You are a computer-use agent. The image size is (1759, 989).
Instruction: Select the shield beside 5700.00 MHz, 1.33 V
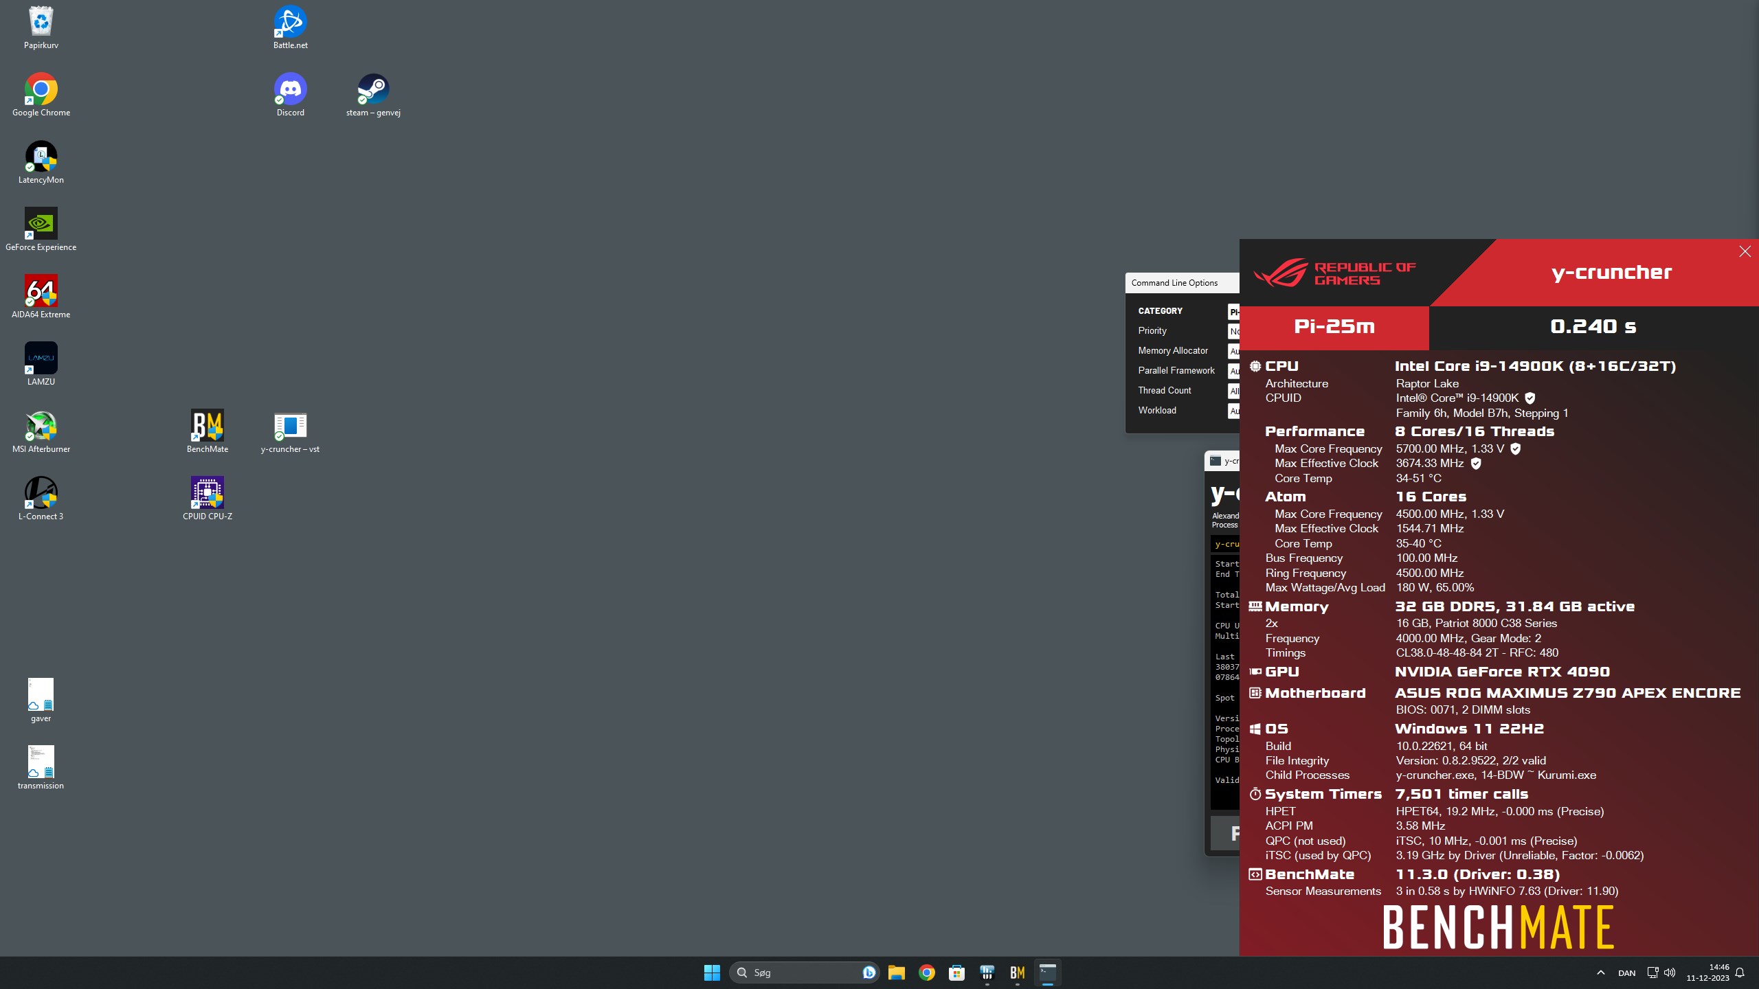point(1516,449)
